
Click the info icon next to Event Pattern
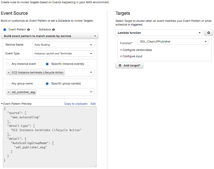click(28, 30)
